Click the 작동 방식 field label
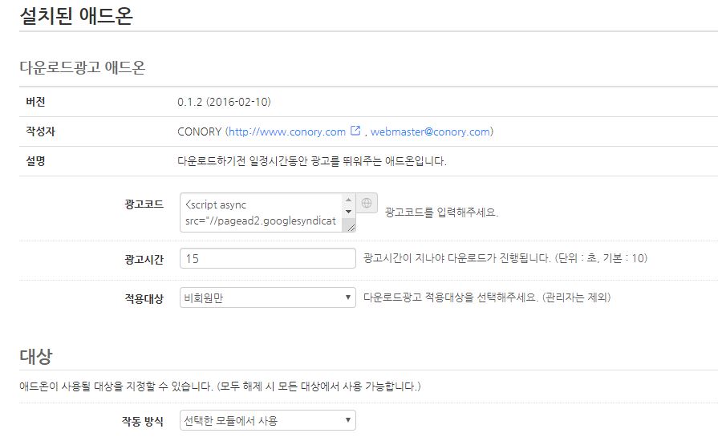Screen dimensions: 718x437 click(143, 421)
